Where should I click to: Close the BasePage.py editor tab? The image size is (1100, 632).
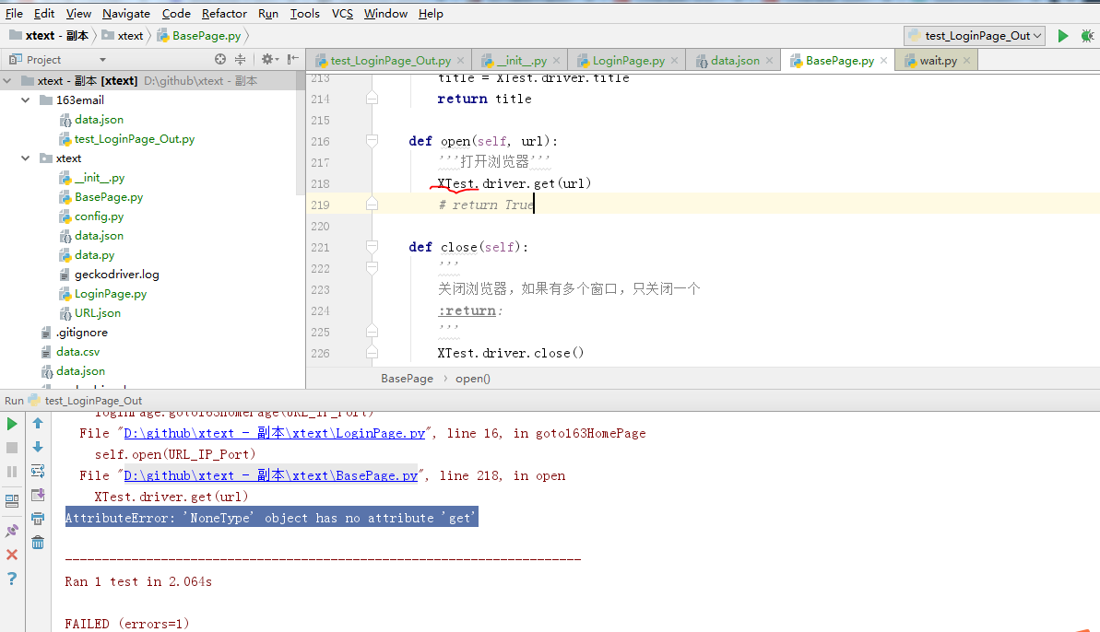point(884,61)
